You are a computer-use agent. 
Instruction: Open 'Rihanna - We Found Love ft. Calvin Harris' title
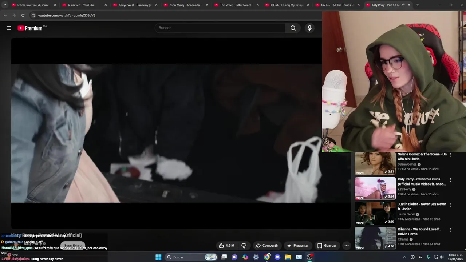(419, 231)
